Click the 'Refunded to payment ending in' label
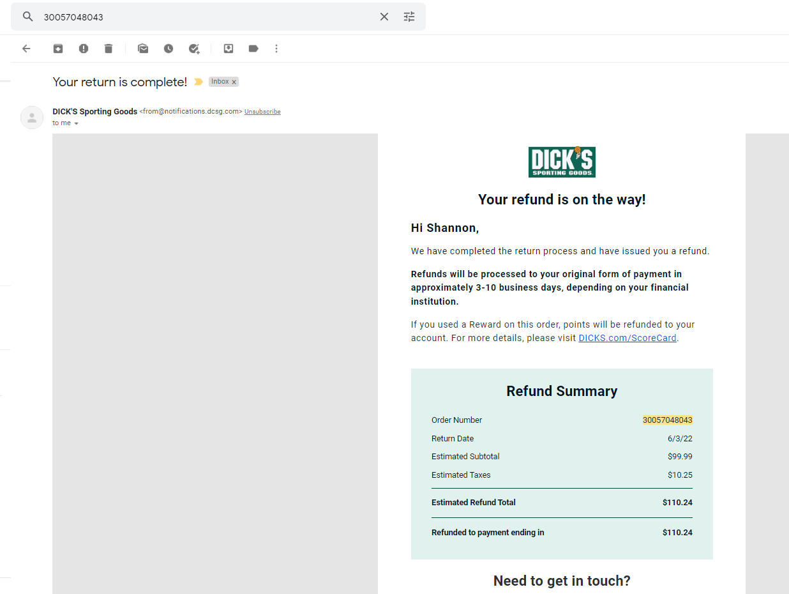Image resolution: width=789 pixels, height=594 pixels. [488, 533]
